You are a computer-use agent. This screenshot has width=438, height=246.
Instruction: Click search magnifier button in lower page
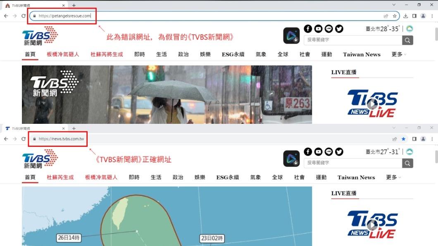pyautogui.click(x=407, y=163)
